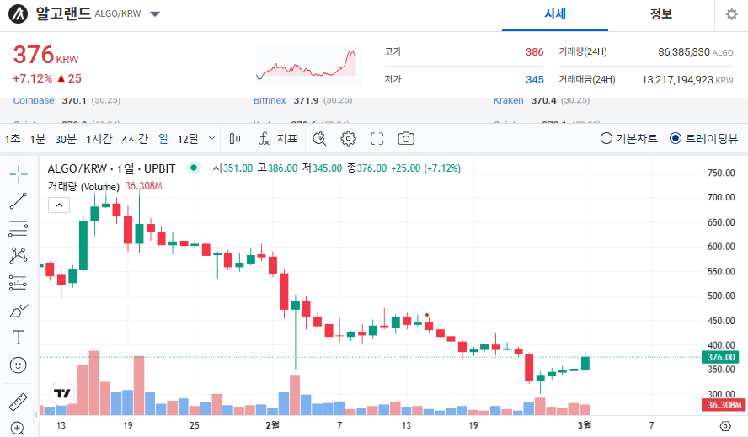Screen dimensions: 748x437
Task: Click the 거래대금(24H) value 13,217,194,923
Action: point(677,80)
